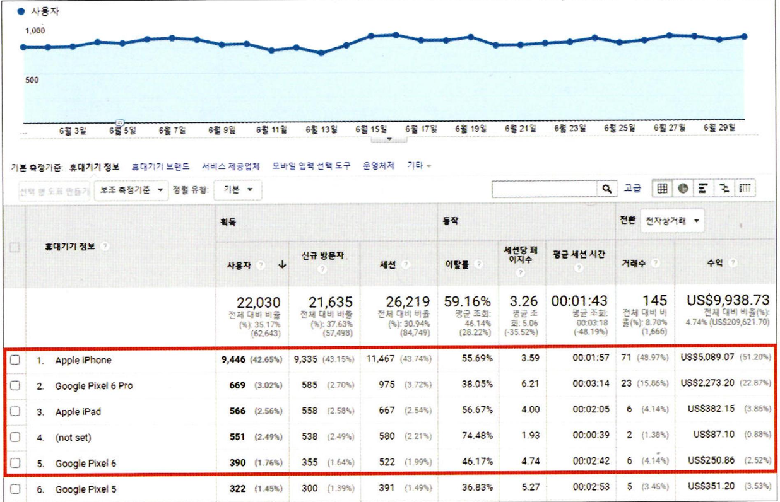Image resolution: width=780 pixels, height=502 pixels.
Task: Switch to comparison view icon
Action: [723, 189]
